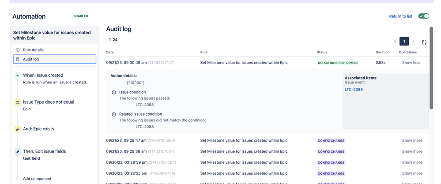Click the Rule details info icon

tap(18, 50)
